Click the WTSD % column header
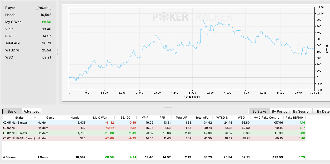The width and height of the screenshot is (330, 164). [x=223, y=118]
